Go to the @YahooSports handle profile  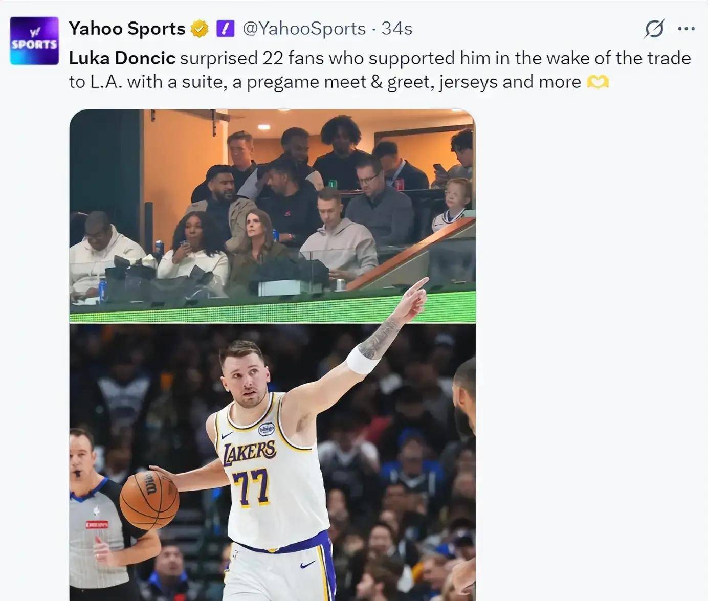tap(304, 29)
